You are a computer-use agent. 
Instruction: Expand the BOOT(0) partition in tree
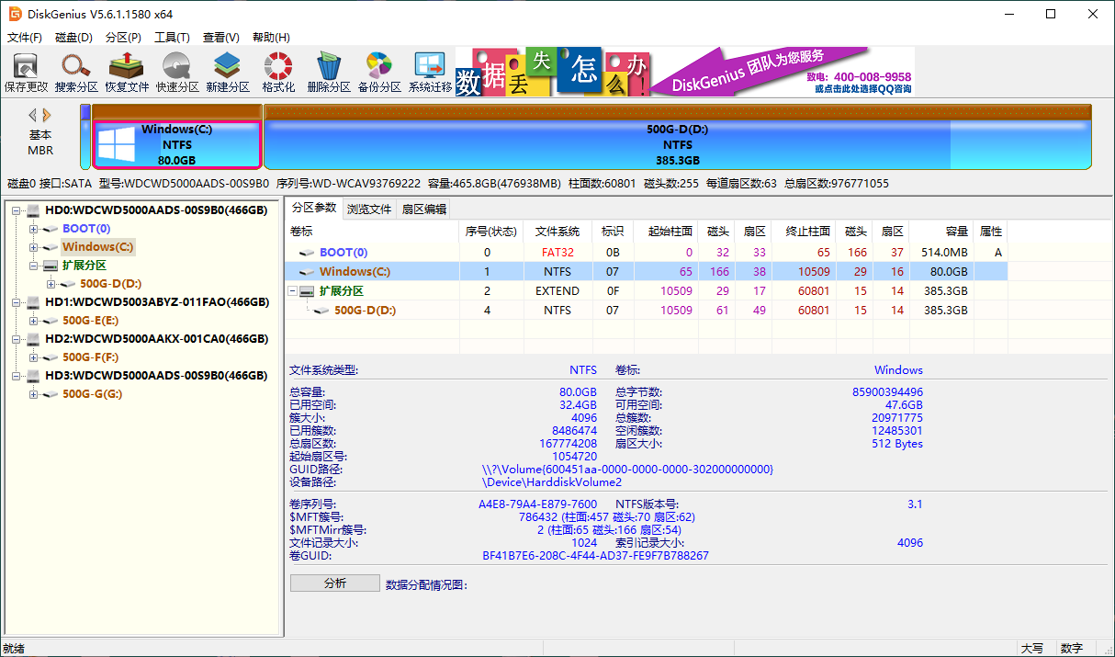click(34, 229)
